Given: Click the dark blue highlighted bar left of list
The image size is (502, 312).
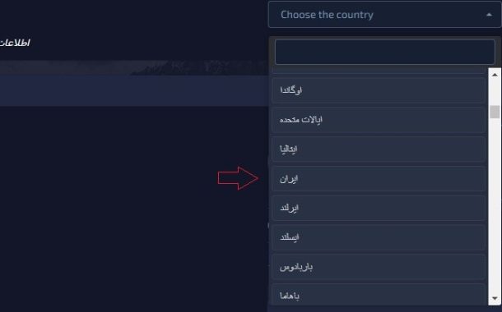Looking at the screenshot, I should point(134,90).
